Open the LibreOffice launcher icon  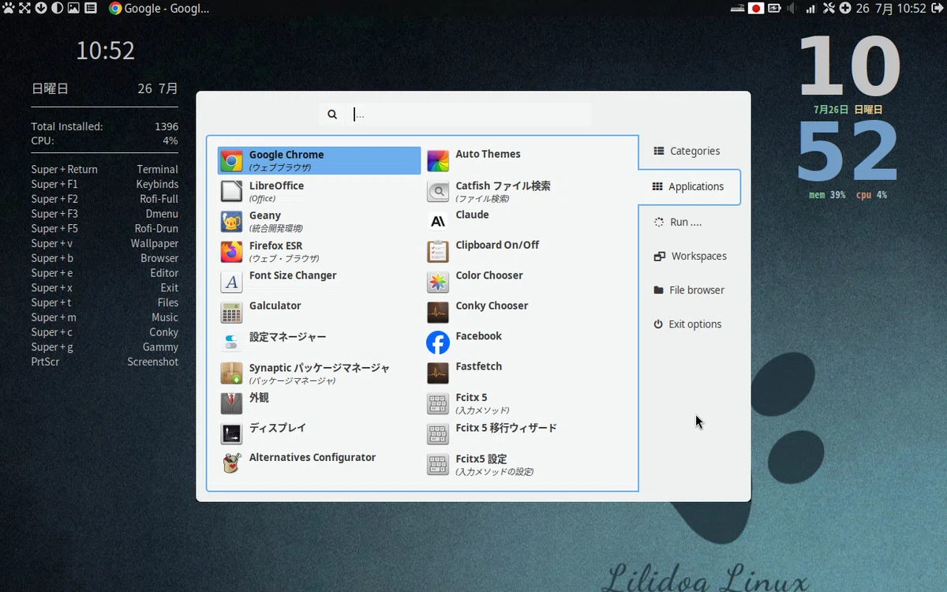coord(231,191)
